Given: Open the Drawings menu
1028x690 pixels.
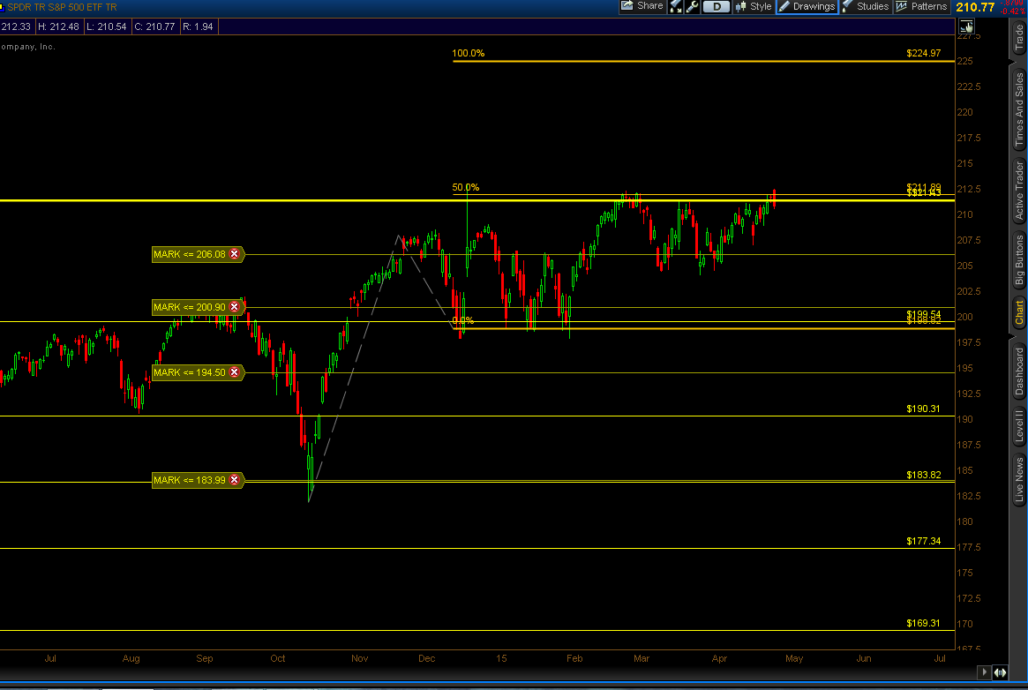Looking at the screenshot, I should [807, 6].
